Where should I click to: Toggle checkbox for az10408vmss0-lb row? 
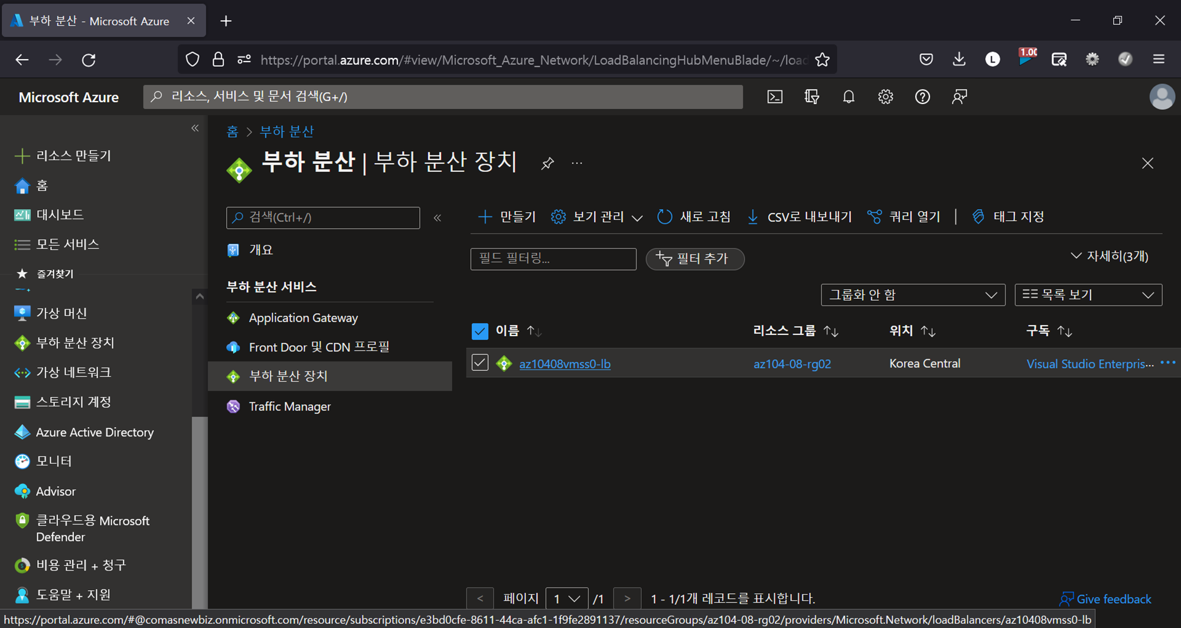[x=480, y=363]
